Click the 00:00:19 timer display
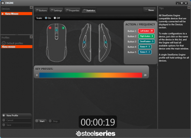Image resolution: width=191 pixels, height=138 pixels. pyautogui.click(x=98, y=122)
